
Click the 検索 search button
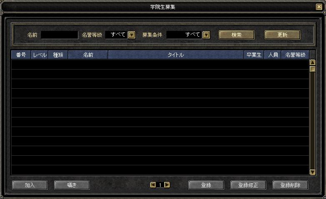(x=237, y=35)
